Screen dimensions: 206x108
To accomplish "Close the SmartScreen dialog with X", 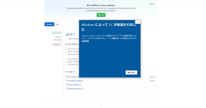I will (x=138, y=22).
